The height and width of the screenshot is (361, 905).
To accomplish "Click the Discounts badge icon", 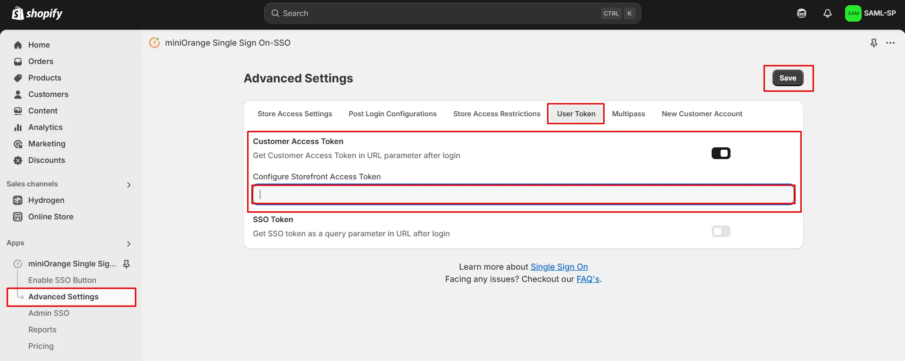I will point(18,160).
